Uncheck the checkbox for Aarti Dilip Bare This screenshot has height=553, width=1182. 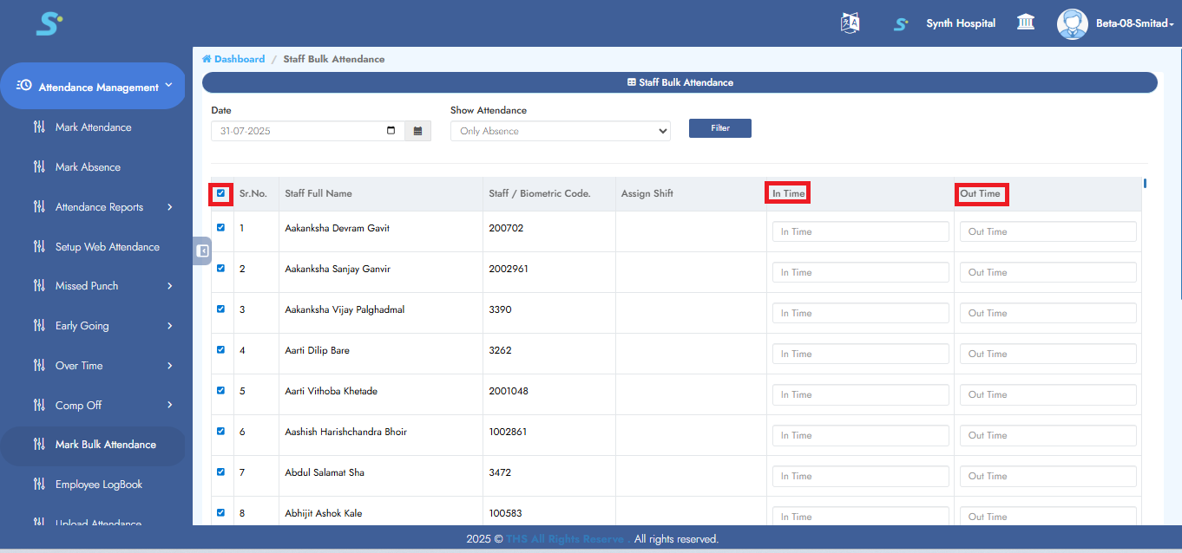pyautogui.click(x=220, y=350)
